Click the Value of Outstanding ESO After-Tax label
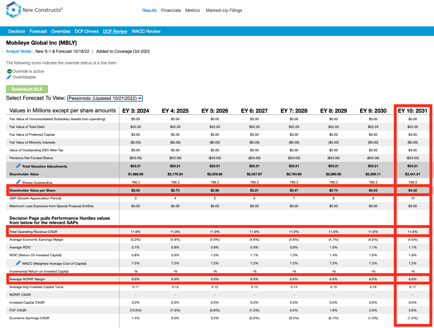This screenshot has height=328, width=434. [36, 150]
